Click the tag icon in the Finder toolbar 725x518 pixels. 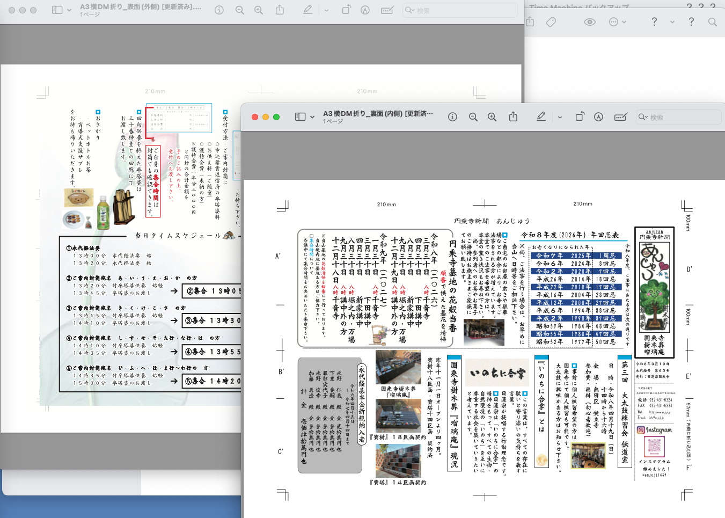551,22
